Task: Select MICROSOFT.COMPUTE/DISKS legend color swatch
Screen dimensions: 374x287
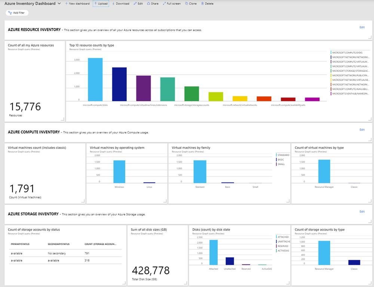Action: pos(331,52)
